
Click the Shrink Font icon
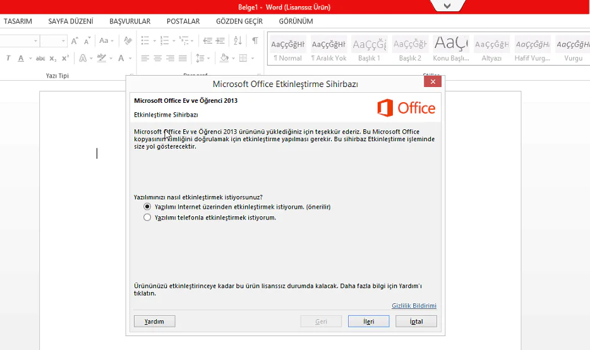pos(87,41)
